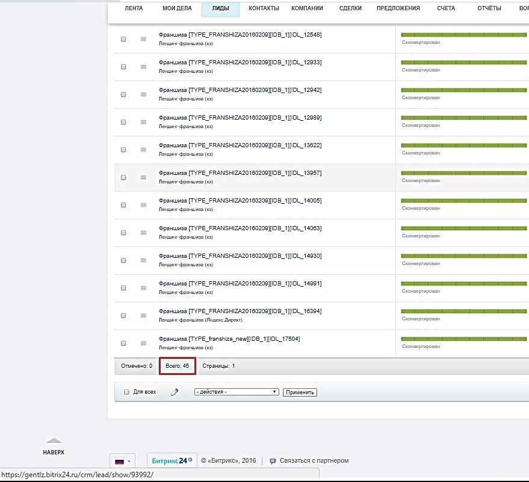This screenshot has width=529, height=482.
Task: Switch to the МОИ ДЕЛА tab
Action: coord(177,8)
